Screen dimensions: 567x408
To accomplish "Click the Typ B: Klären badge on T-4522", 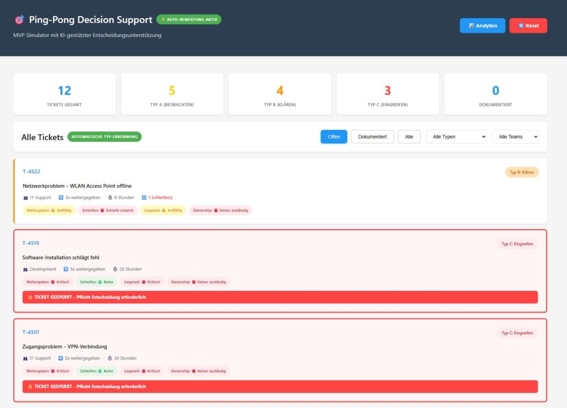I will click(x=521, y=172).
